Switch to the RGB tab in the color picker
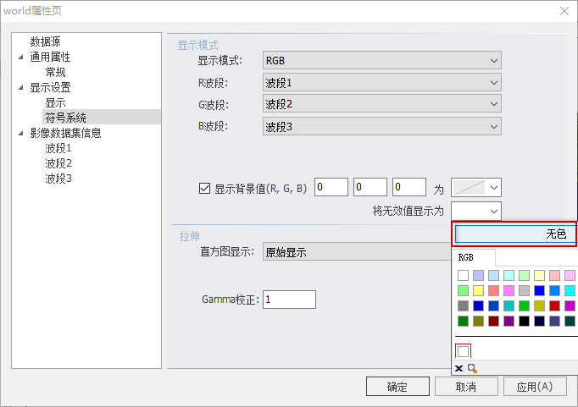The height and width of the screenshot is (407, 578). tap(465, 257)
